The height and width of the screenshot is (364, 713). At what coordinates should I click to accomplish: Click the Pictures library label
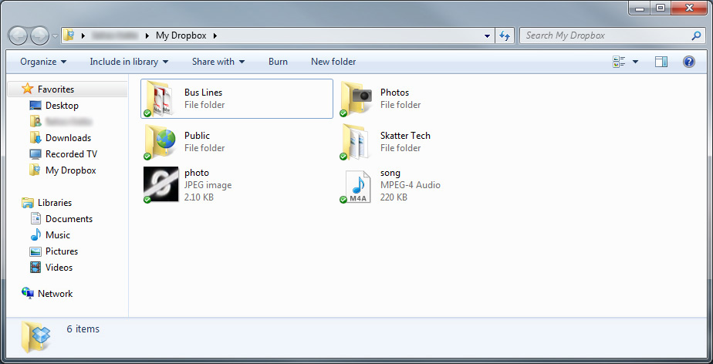tap(62, 251)
